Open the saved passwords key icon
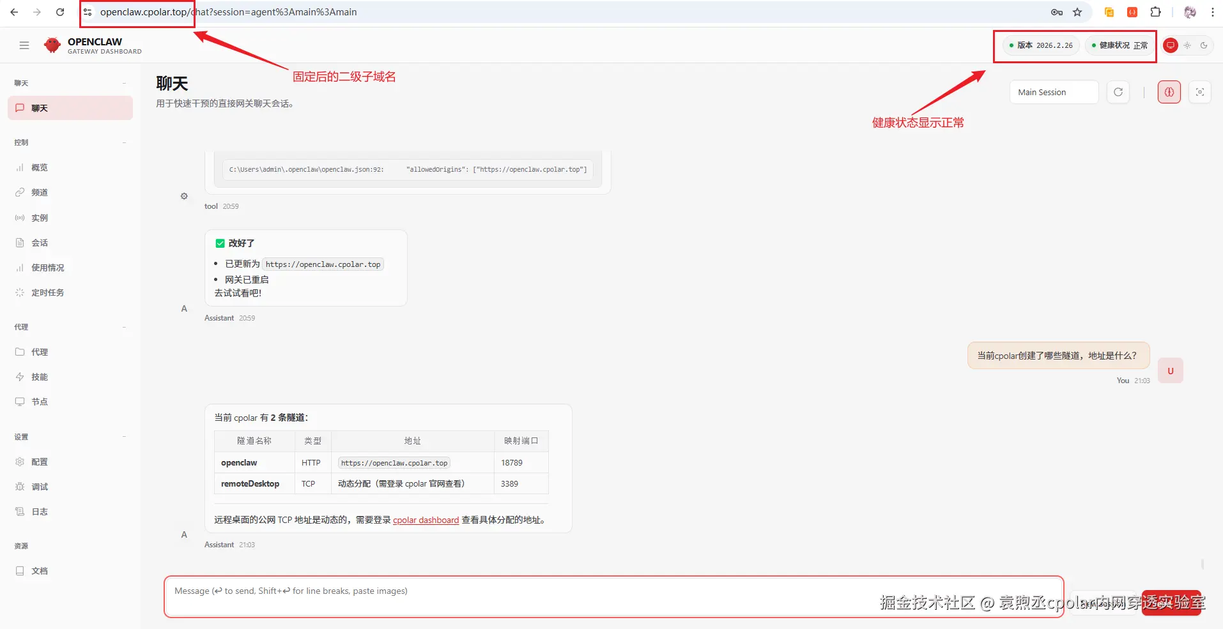 [1057, 12]
